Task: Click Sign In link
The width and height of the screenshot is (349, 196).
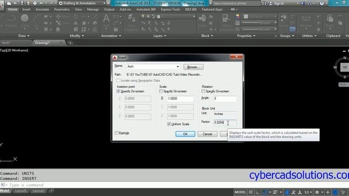Action: coord(279,3)
